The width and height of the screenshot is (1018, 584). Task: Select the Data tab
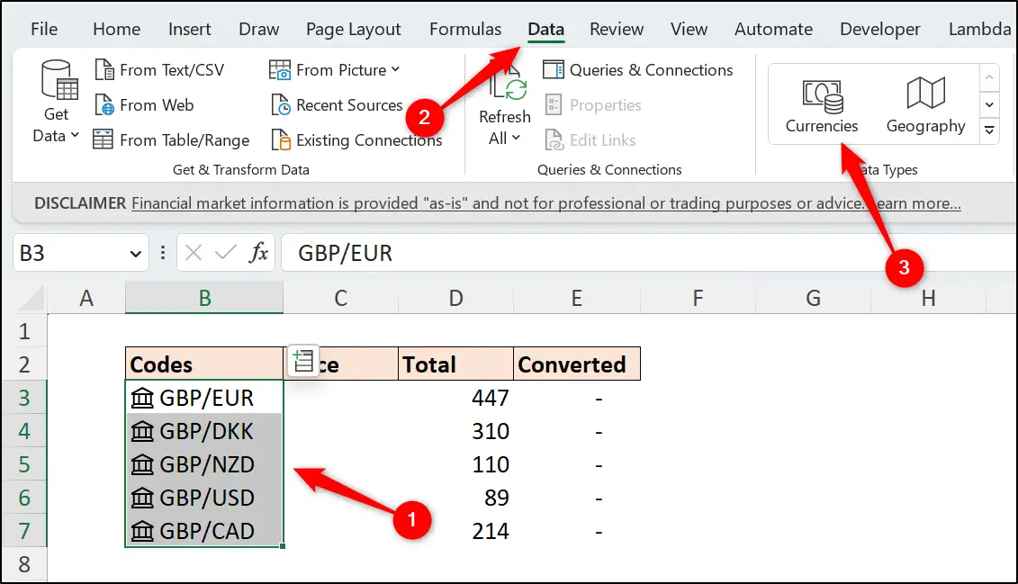point(546,29)
